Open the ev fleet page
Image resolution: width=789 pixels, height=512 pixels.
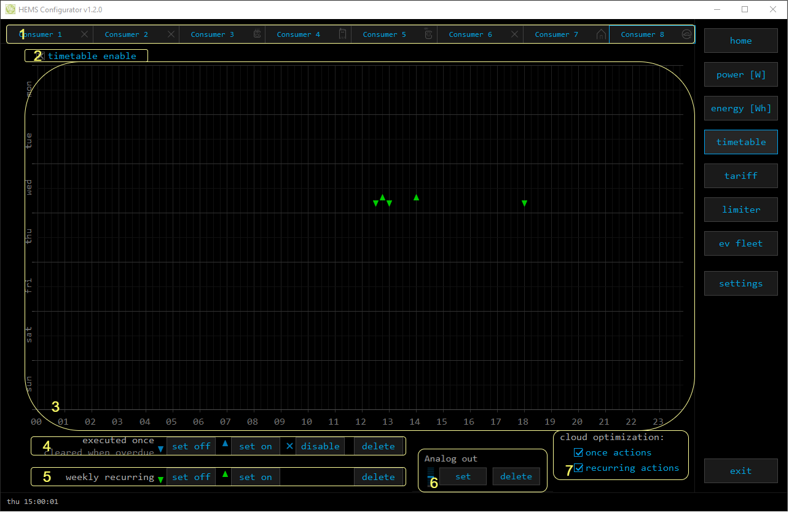tap(740, 243)
